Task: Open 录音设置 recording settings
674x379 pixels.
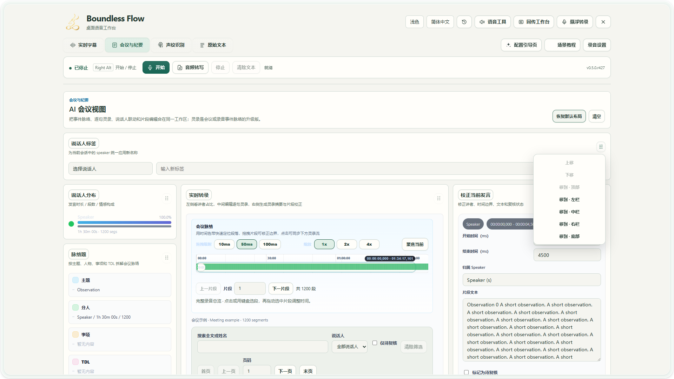Action: click(597, 45)
